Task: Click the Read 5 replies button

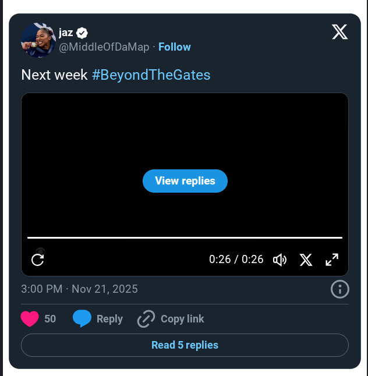Action: coord(185,345)
